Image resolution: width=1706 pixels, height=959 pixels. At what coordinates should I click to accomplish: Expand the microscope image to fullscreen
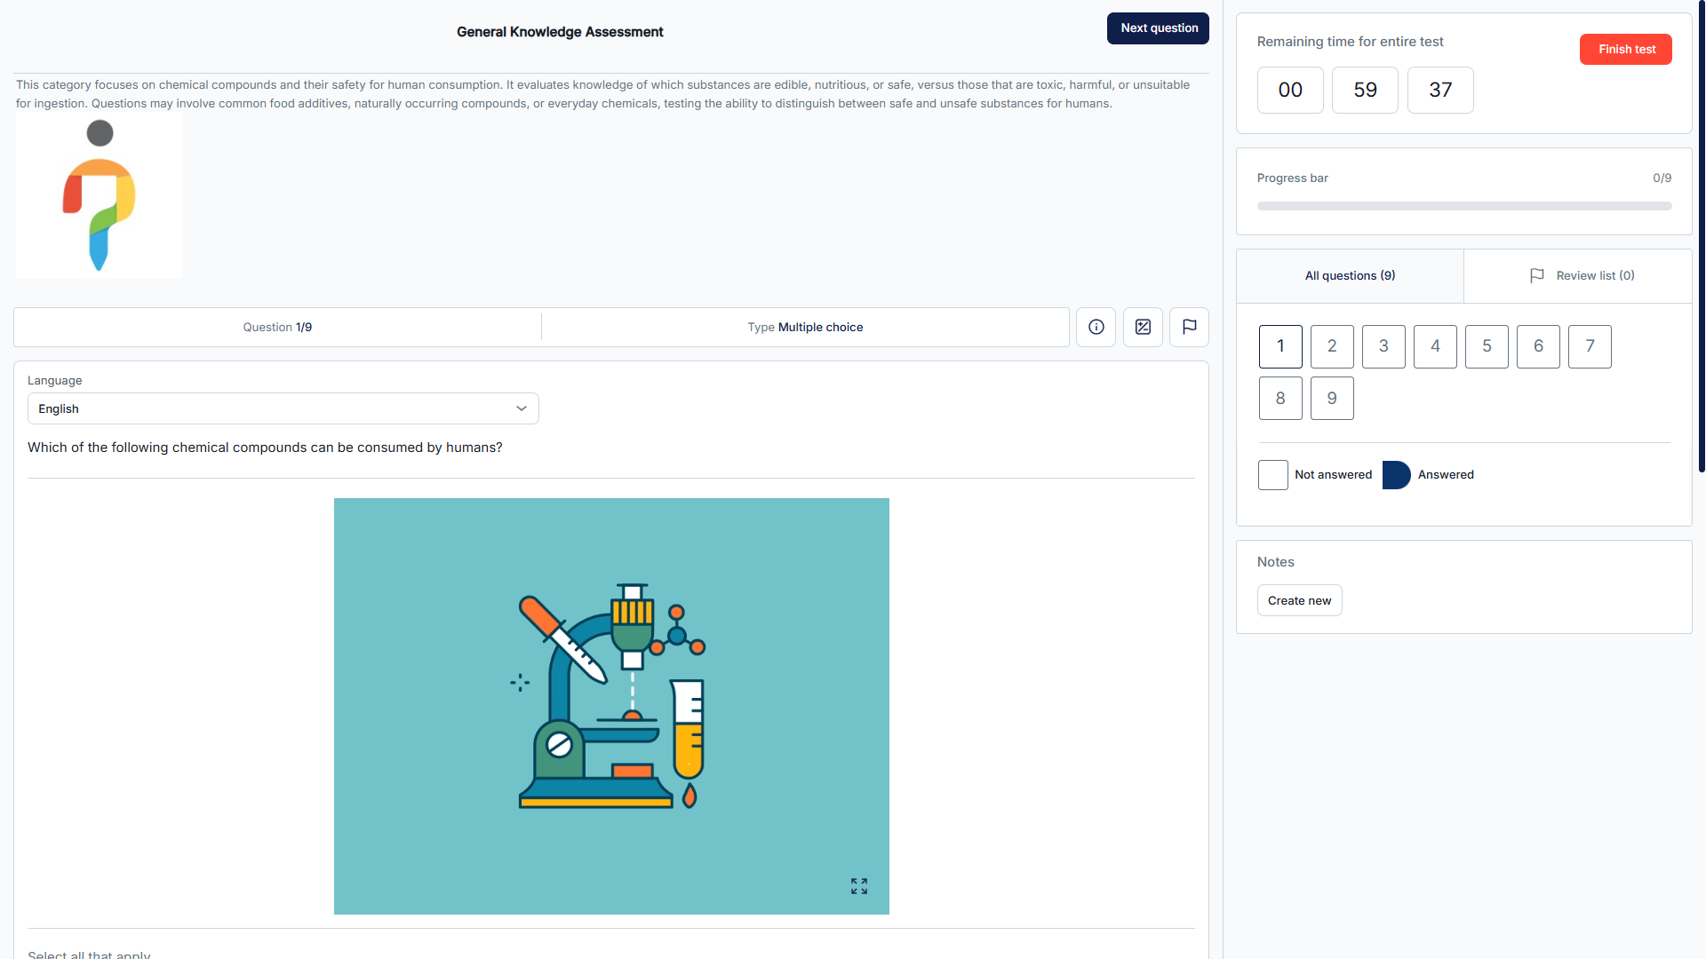point(858,886)
